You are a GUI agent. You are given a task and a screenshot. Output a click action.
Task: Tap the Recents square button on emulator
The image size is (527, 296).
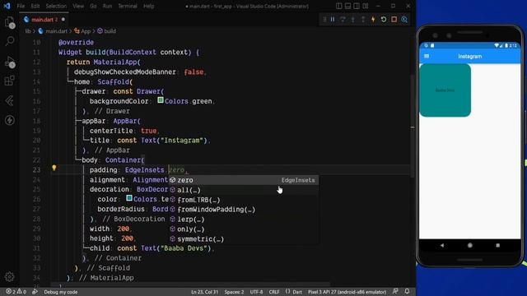point(497,245)
